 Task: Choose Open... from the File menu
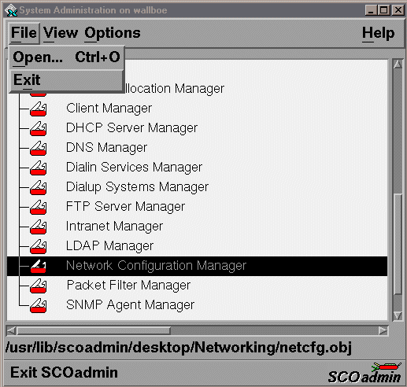coord(66,57)
